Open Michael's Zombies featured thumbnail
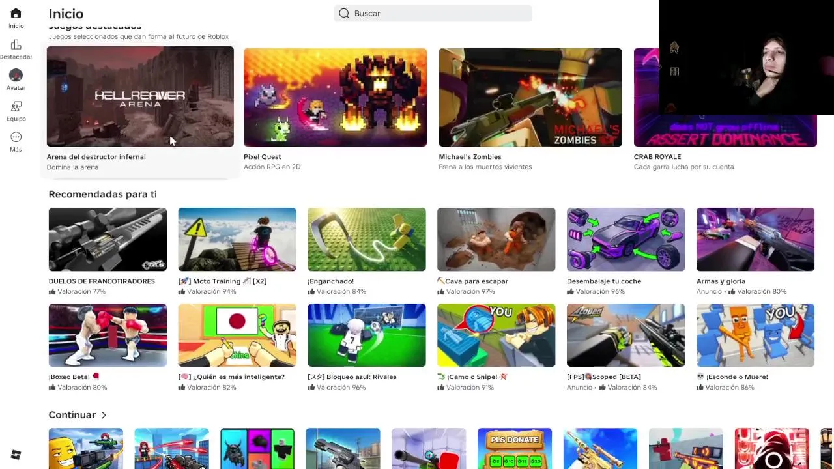Viewport: 834px width, 469px height. [530, 97]
